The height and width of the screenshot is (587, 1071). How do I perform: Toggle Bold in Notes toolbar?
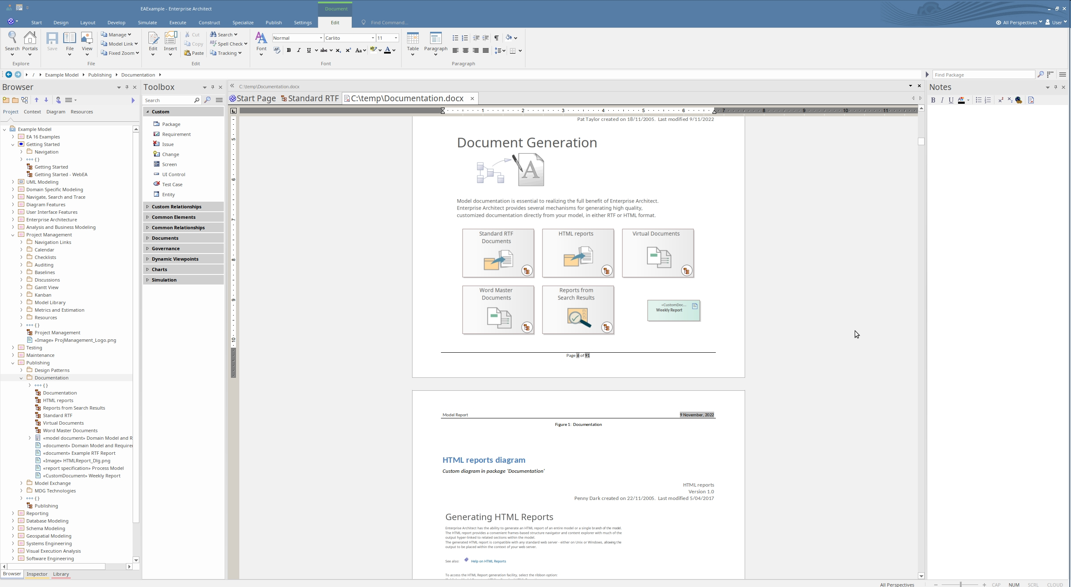[933, 100]
